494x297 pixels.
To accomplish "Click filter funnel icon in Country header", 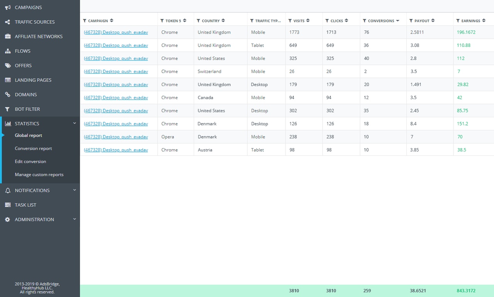I will point(199,21).
